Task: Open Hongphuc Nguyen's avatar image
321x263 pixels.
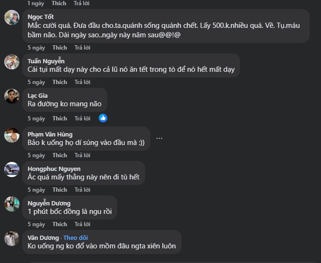Action: coord(12,170)
